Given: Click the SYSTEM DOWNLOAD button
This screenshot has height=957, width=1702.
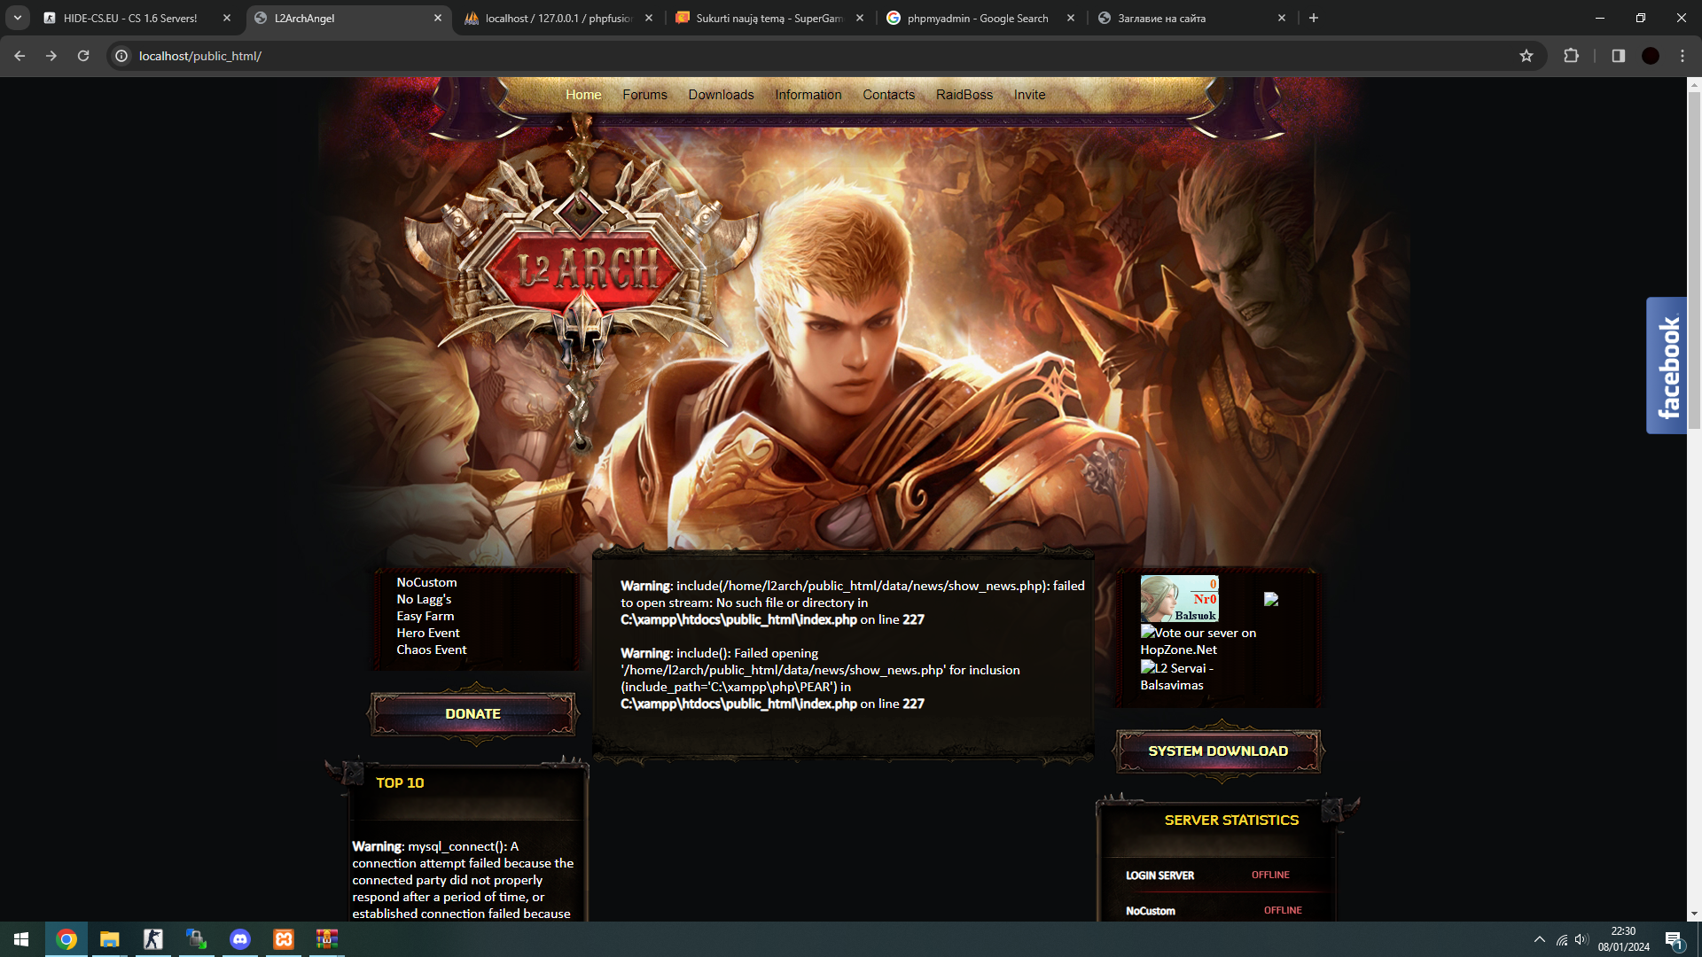Looking at the screenshot, I should point(1218,751).
